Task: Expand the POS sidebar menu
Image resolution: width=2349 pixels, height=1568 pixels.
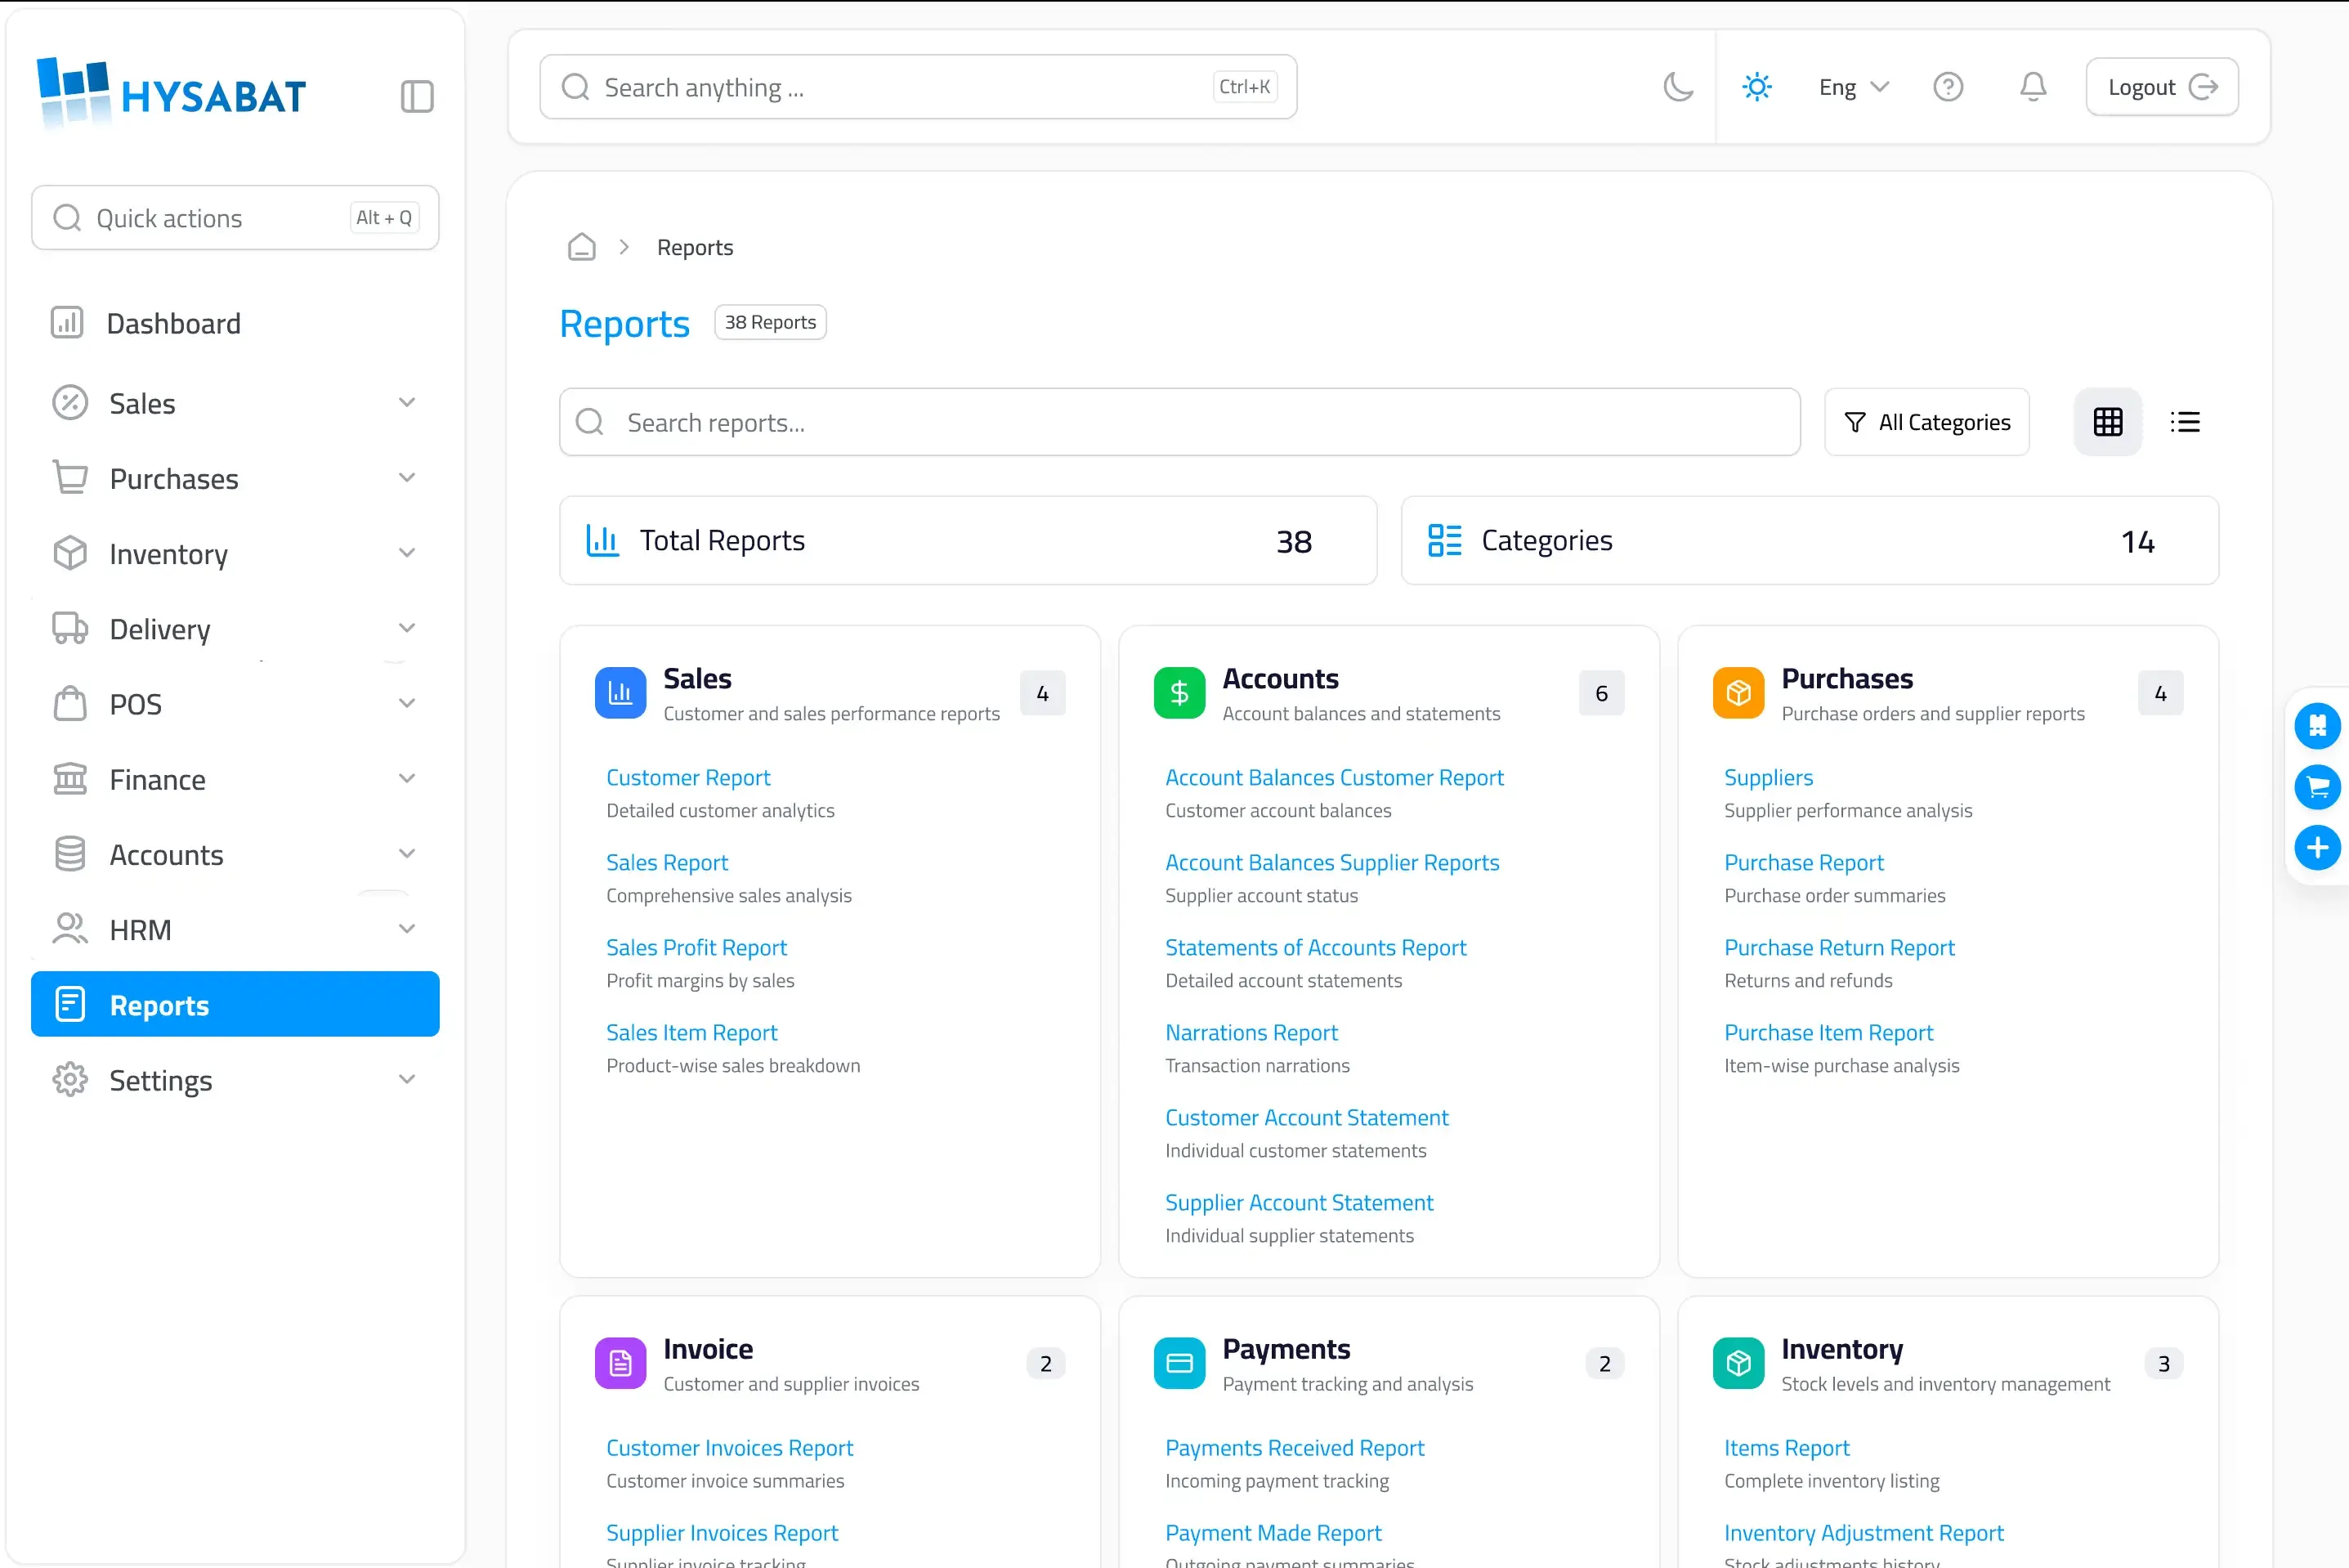Action: 235,704
